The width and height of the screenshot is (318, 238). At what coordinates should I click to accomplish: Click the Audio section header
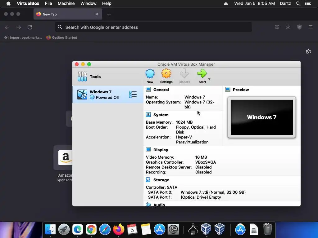click(x=159, y=205)
